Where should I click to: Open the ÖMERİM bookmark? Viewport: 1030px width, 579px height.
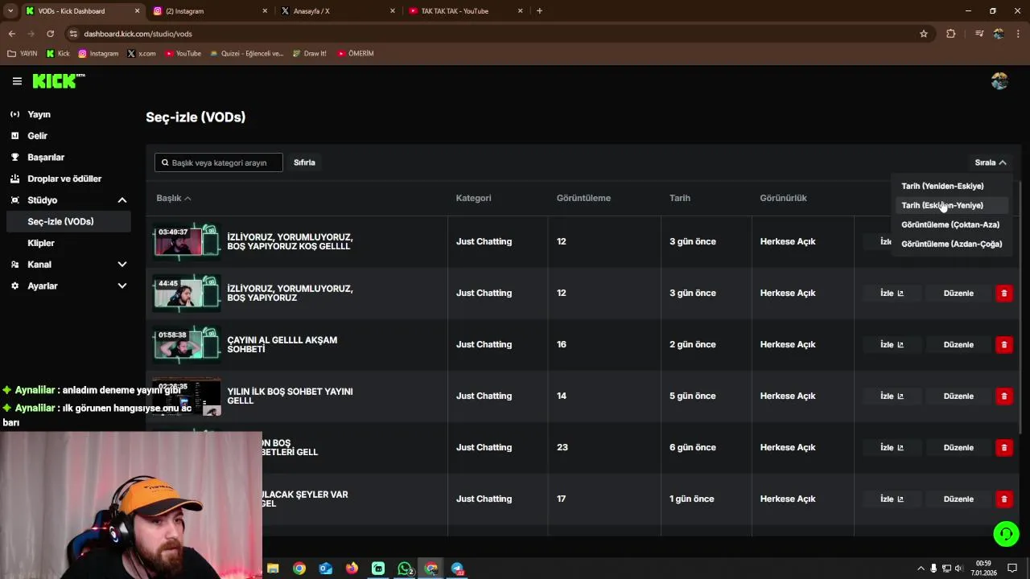point(356,54)
